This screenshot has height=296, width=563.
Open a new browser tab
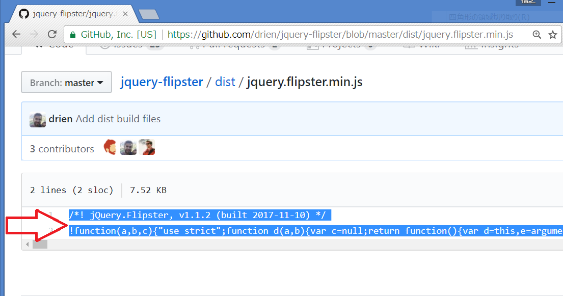(x=149, y=14)
